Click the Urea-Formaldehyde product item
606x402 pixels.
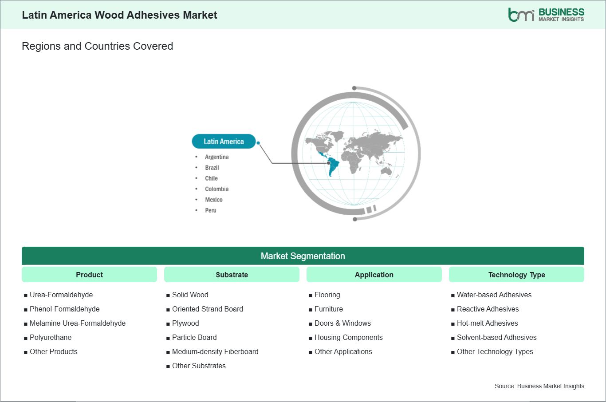(61, 295)
